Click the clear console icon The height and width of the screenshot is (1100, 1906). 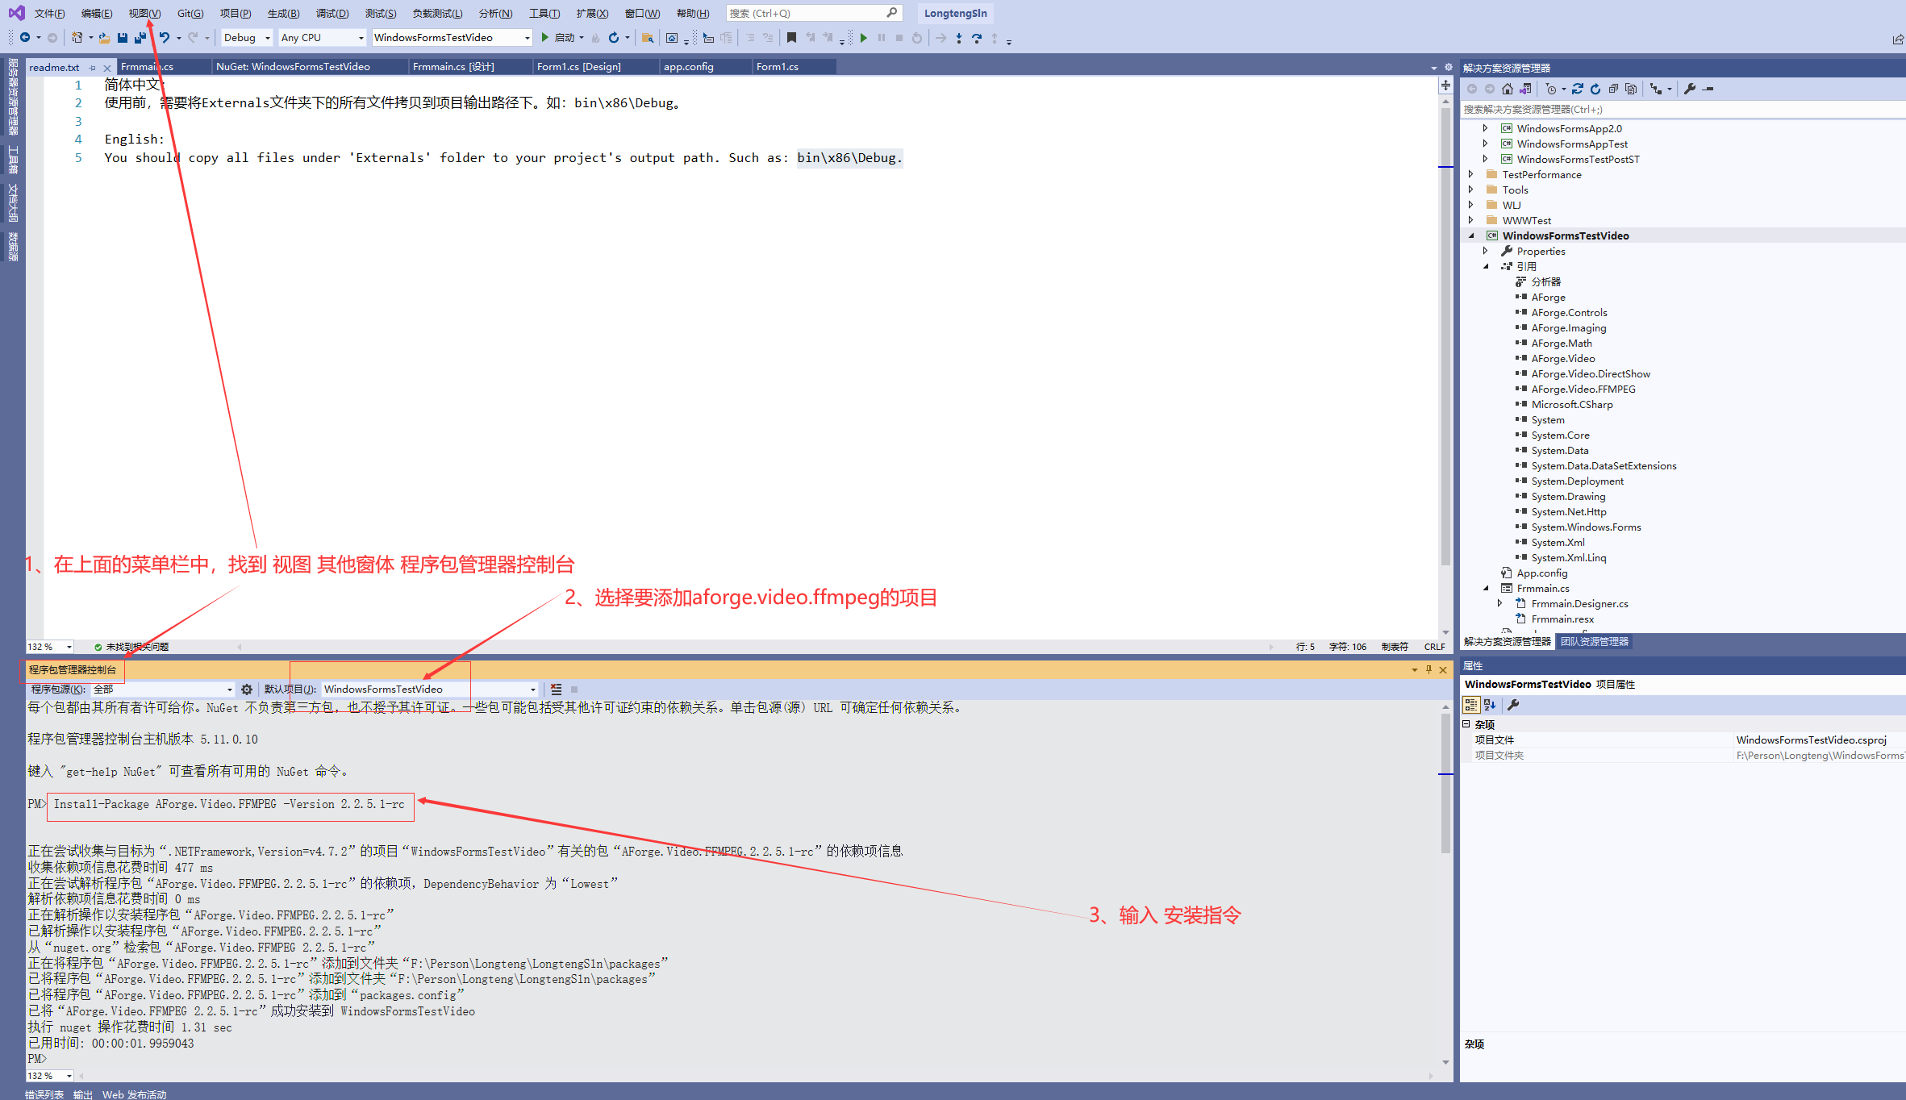coord(557,690)
